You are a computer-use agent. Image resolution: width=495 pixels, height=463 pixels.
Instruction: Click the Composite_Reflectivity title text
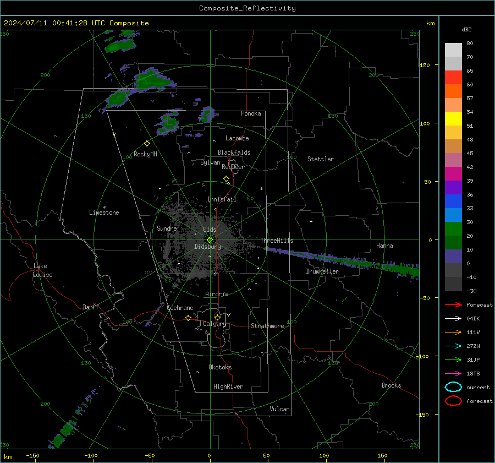click(248, 8)
